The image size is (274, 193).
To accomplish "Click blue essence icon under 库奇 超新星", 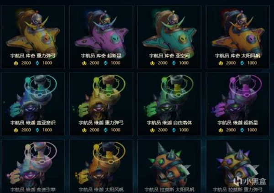I will [x=106, y=63].
